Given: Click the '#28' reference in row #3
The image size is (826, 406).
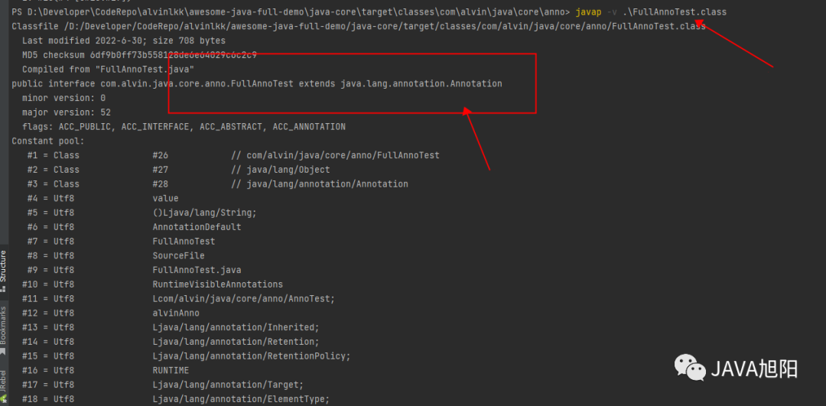Looking at the screenshot, I should tap(160, 184).
